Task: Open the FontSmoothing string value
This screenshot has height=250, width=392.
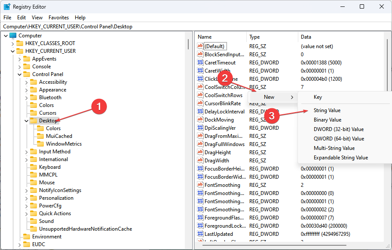Action: click(221, 185)
